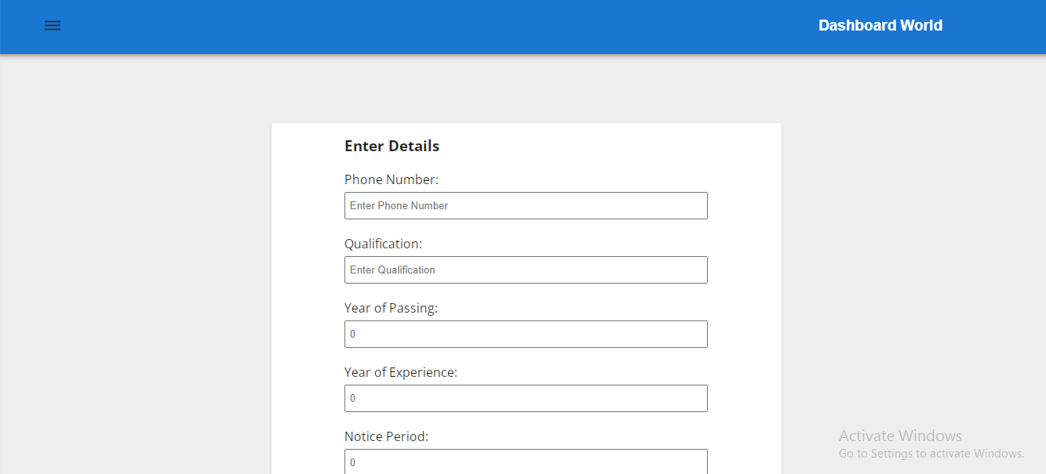Click the Year of Experience label
Image resolution: width=1046 pixels, height=474 pixels.
tap(401, 371)
